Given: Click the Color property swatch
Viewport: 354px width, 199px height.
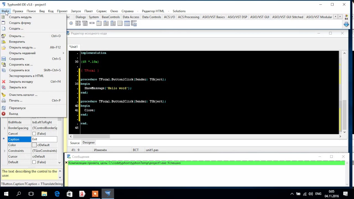Looking at the screenshot, I should pos(34,145).
